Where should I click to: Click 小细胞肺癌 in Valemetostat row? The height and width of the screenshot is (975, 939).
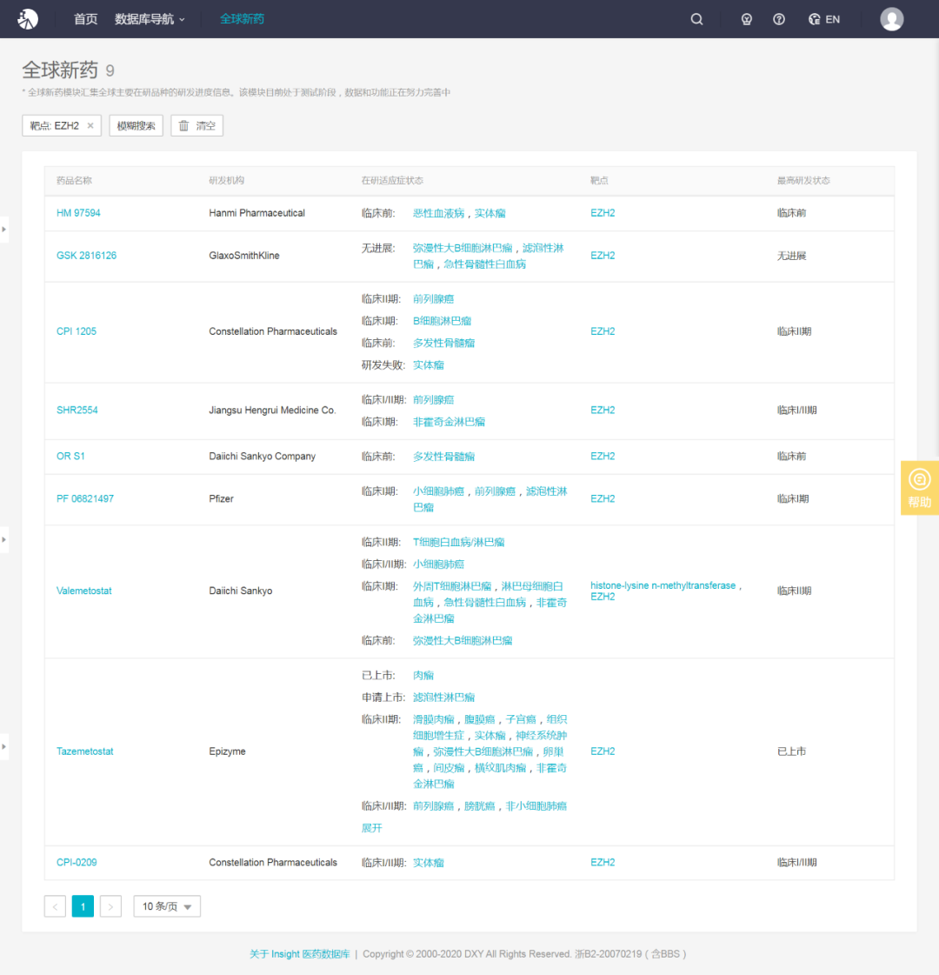[438, 564]
